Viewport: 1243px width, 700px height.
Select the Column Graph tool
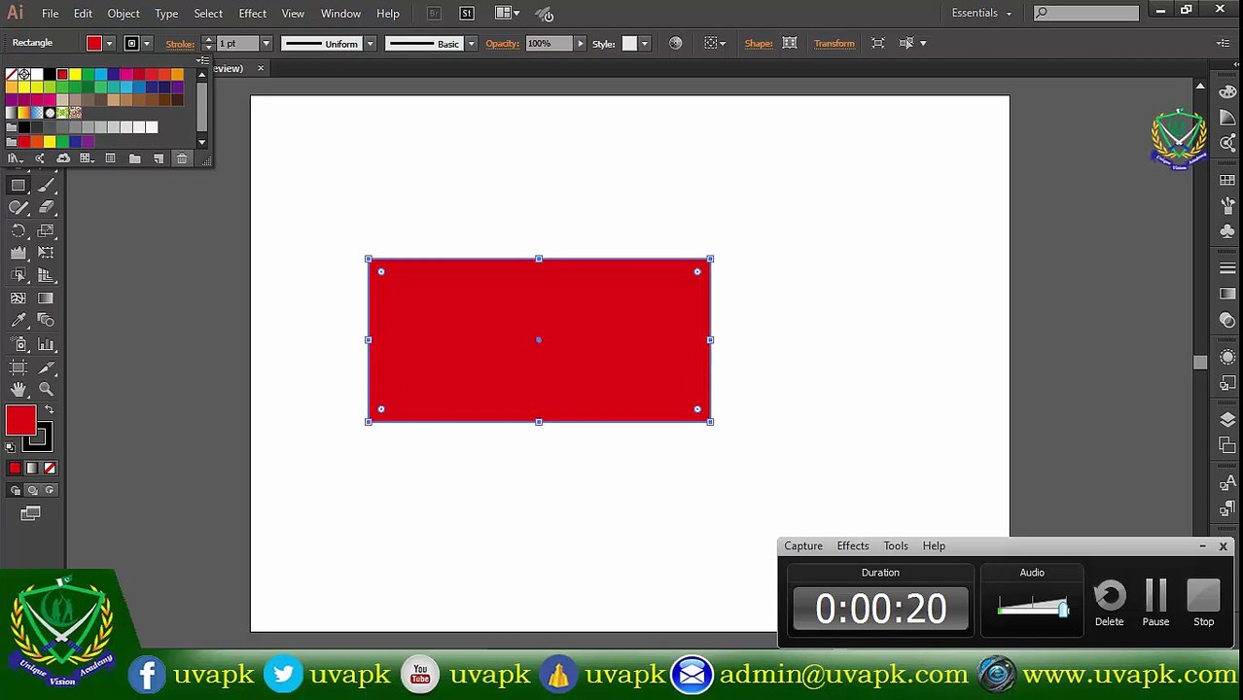point(47,344)
